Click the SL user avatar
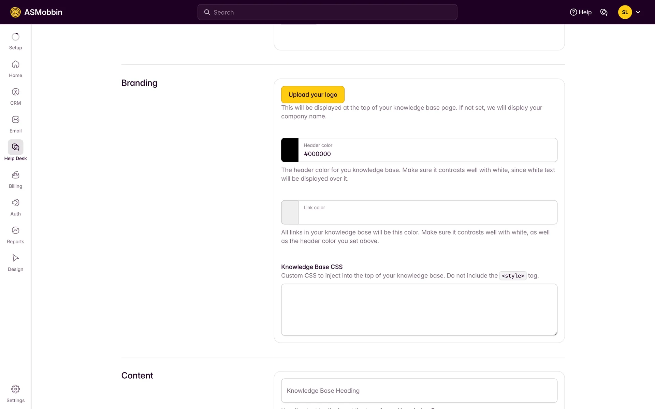This screenshot has height=409, width=655. 625,12
